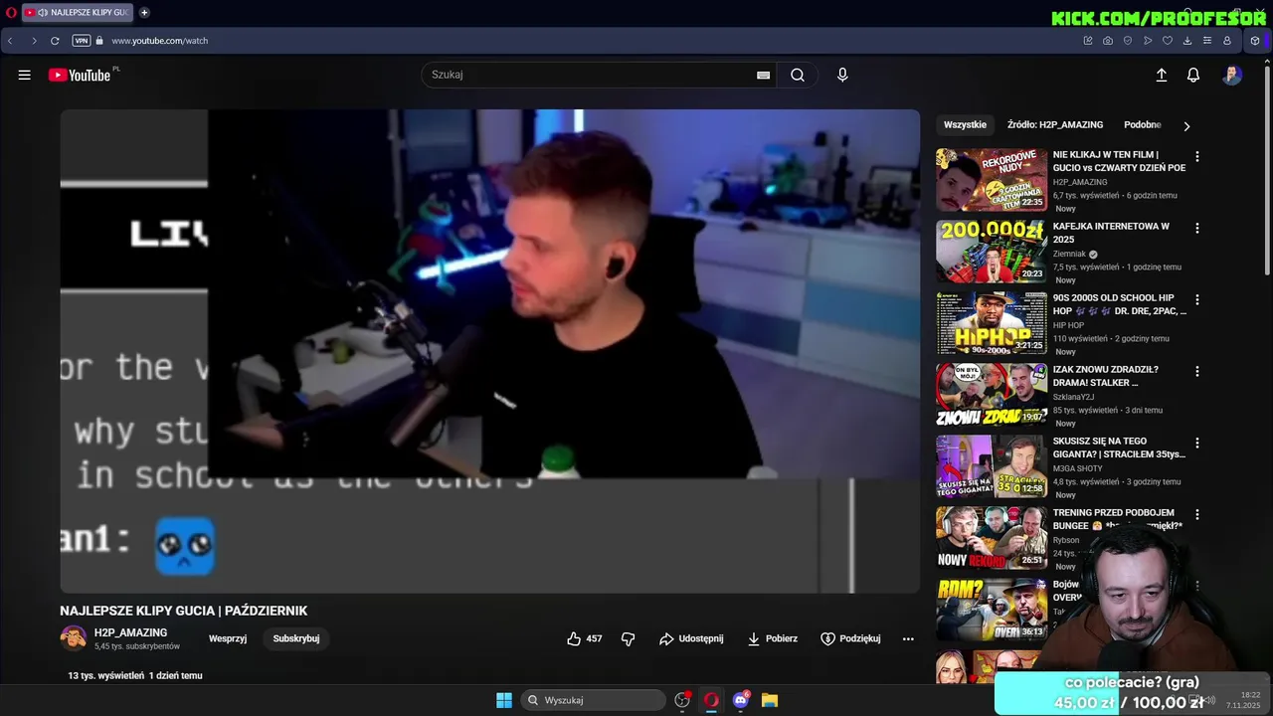Share video with Udostępnij button
The height and width of the screenshot is (716, 1273).
(x=691, y=638)
